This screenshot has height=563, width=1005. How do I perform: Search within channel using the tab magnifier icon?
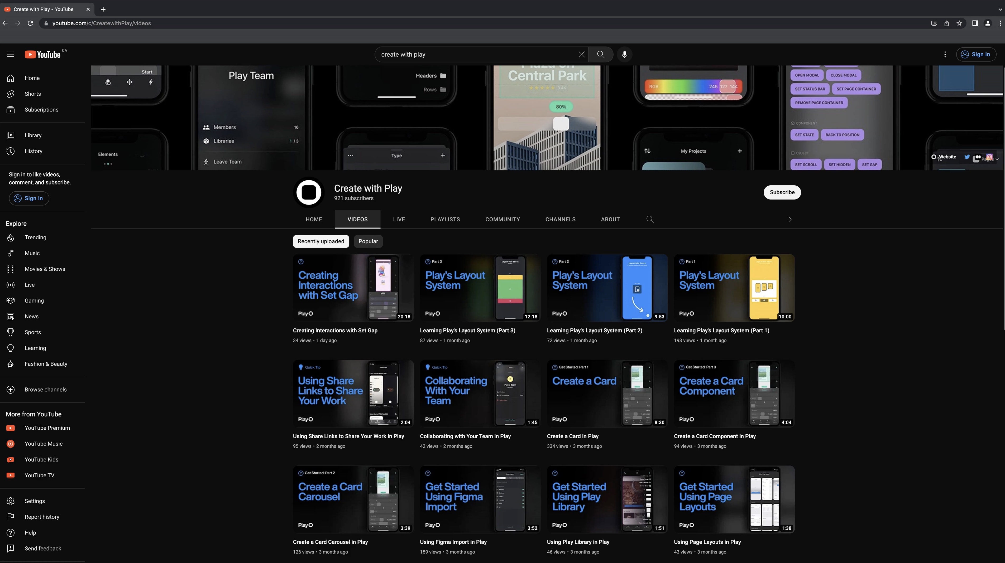[650, 219]
